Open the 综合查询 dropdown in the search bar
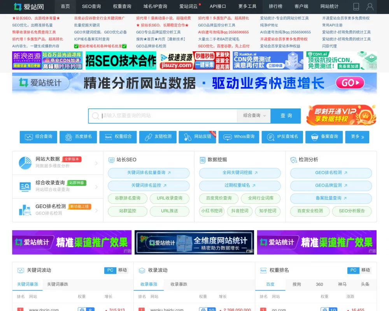The image size is (389, 311). [x=254, y=115]
